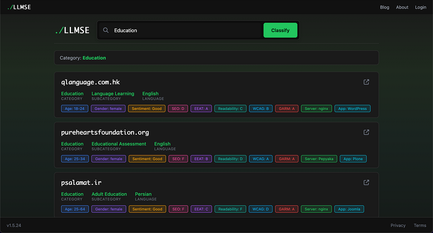Select Language Learning subcategory

point(113,94)
